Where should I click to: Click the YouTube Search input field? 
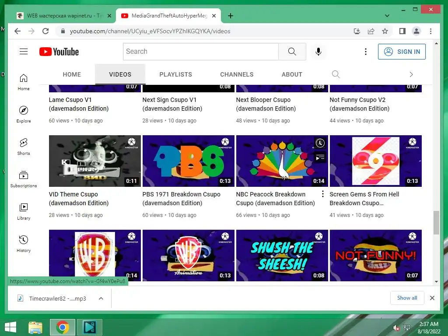200,52
